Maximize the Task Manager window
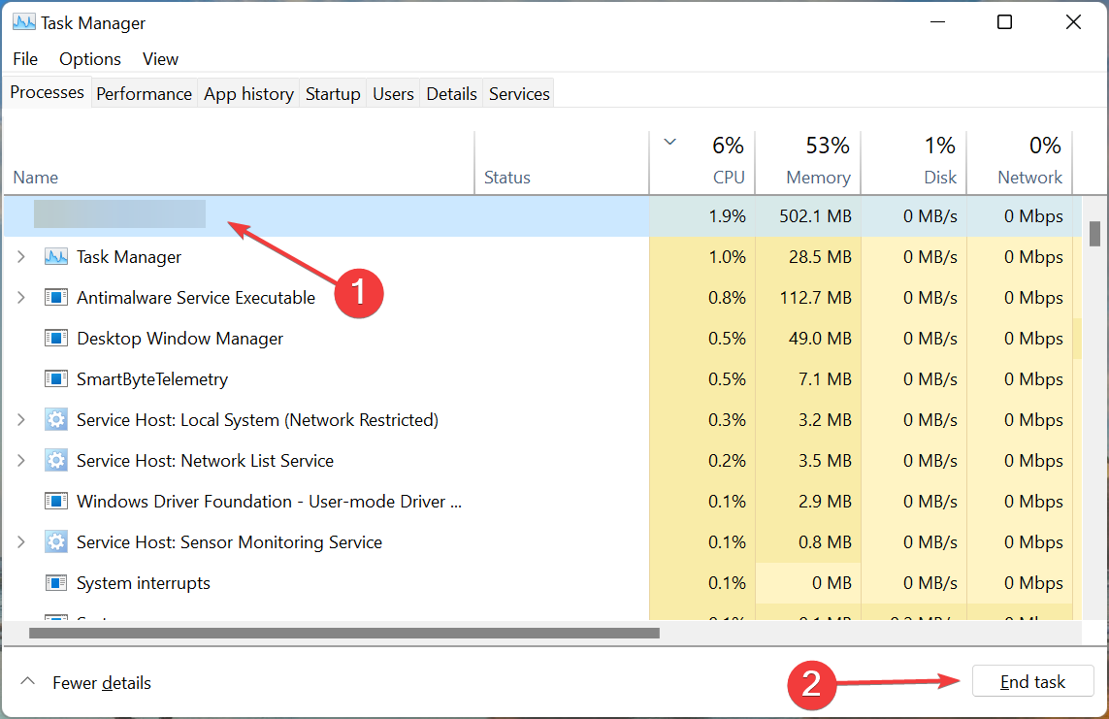Screen dimensions: 1109x719 pos(1004,22)
